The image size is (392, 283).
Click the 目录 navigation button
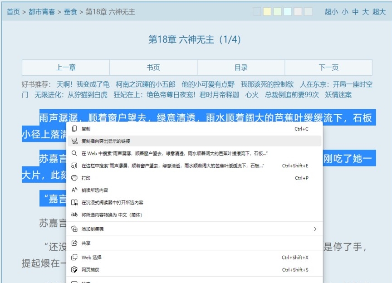pyautogui.click(x=241, y=67)
